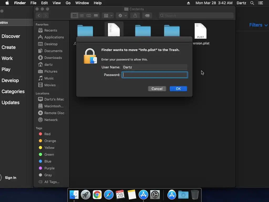Open the Apple menu

click(7, 3)
